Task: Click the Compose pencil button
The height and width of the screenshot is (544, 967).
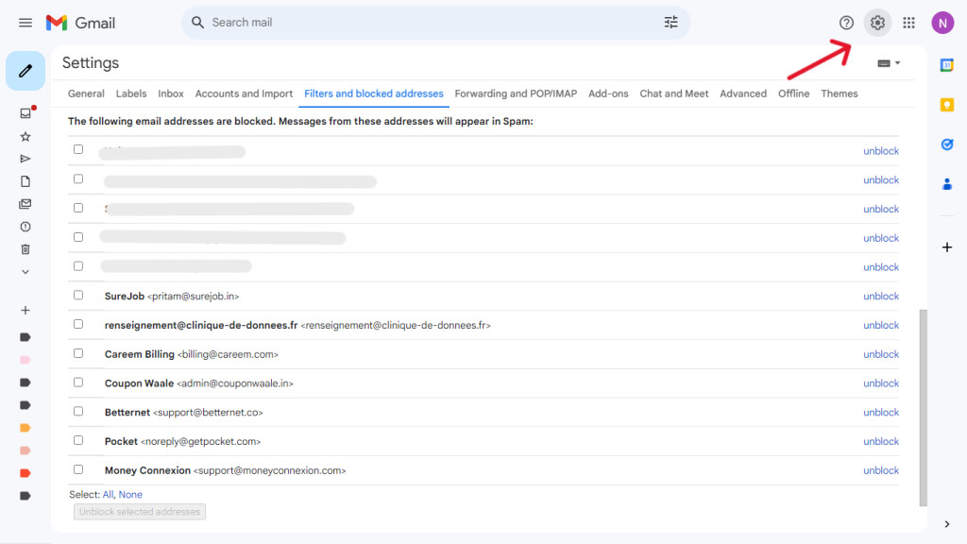Action: point(25,71)
